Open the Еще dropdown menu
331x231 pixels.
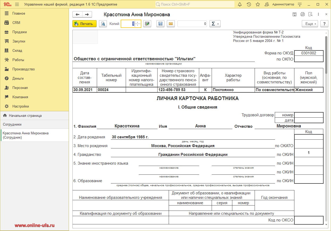pos(310,24)
